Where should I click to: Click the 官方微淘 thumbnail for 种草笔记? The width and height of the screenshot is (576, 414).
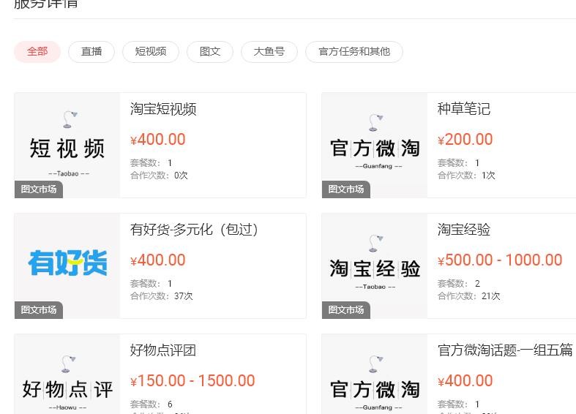pos(375,146)
